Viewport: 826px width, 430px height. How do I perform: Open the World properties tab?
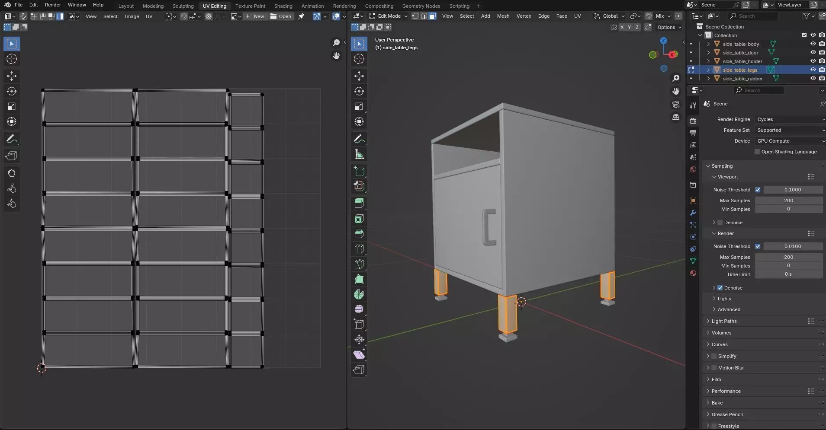pyautogui.click(x=693, y=169)
